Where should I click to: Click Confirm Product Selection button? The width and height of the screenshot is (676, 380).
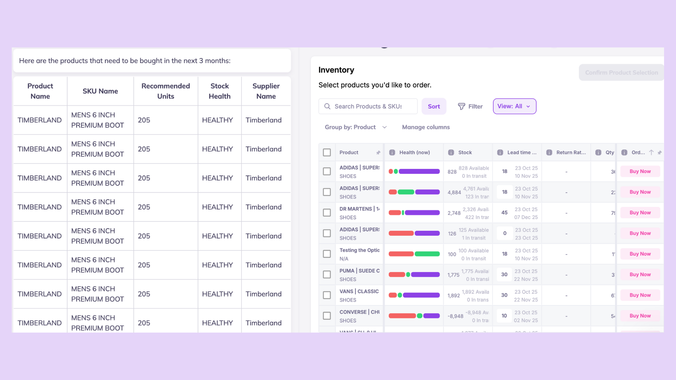pos(621,72)
